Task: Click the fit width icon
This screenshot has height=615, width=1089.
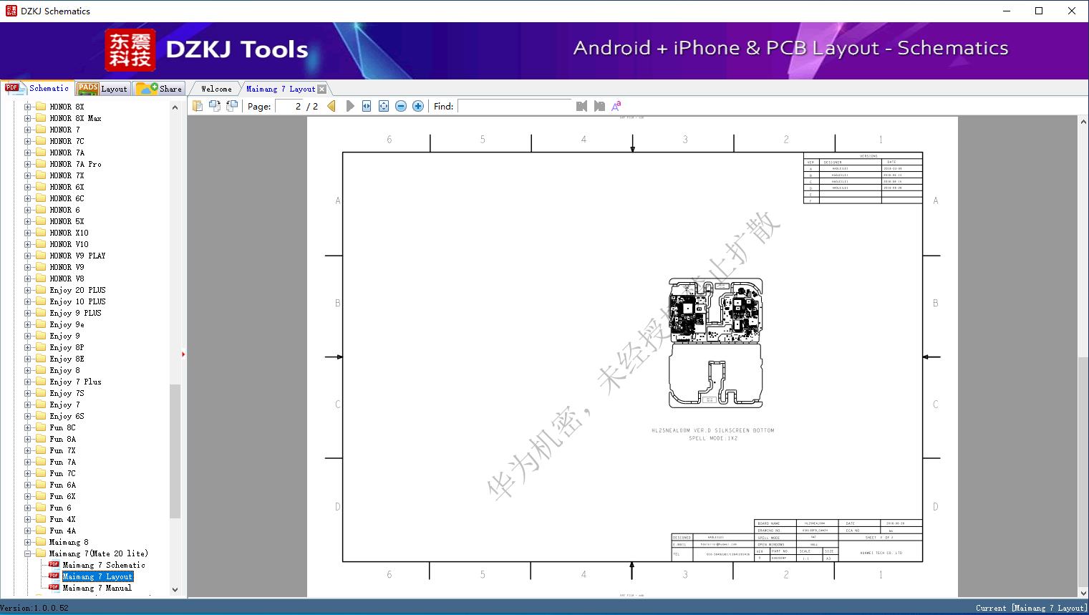Action: 367,106
